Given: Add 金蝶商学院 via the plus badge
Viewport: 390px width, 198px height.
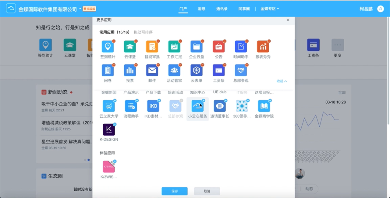Looking at the screenshot, I should tap(270, 100).
